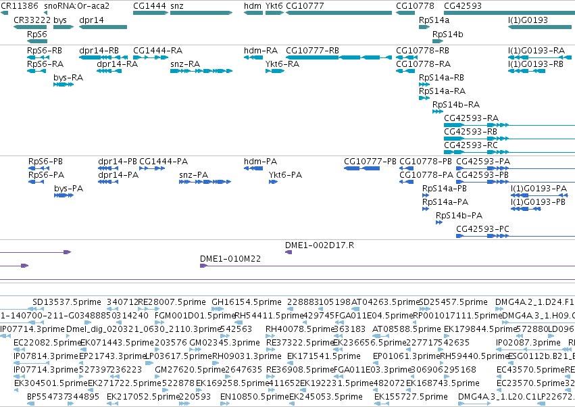Select the snz gene label
The image size is (575, 407).
(177, 6)
